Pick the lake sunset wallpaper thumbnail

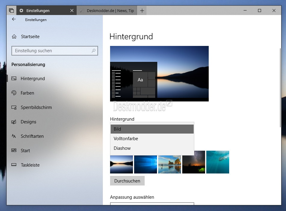tap(121, 164)
